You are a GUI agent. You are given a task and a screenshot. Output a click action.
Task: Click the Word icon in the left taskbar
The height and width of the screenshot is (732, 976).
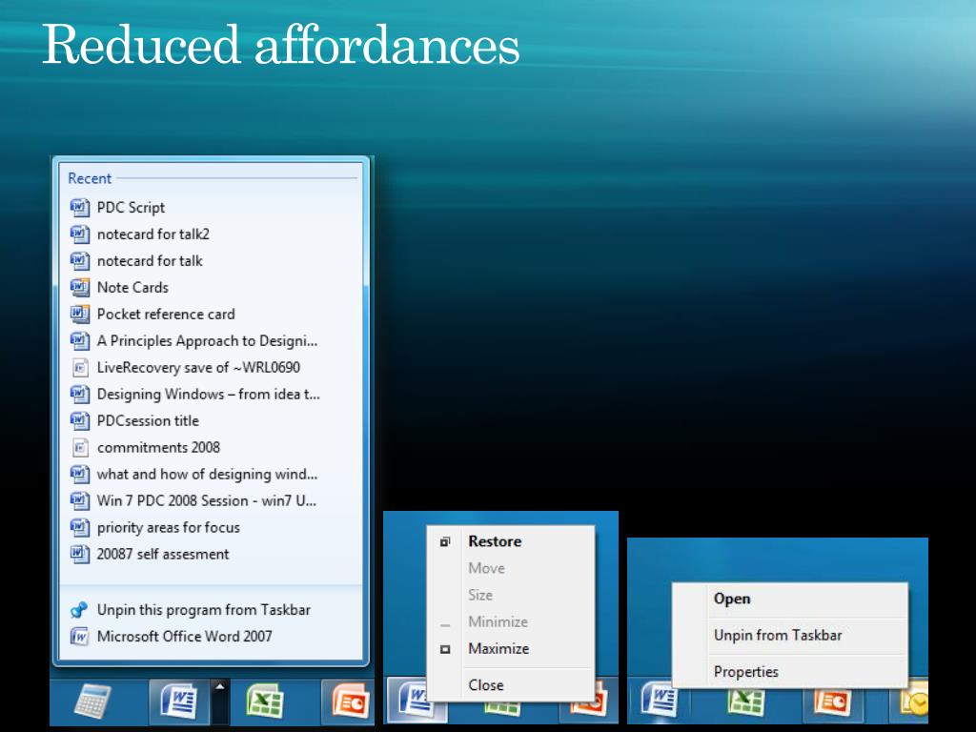(179, 701)
